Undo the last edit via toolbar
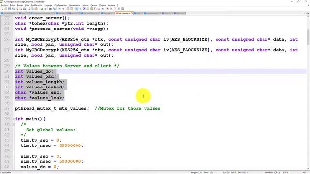310x174 pixels. (42, 9)
